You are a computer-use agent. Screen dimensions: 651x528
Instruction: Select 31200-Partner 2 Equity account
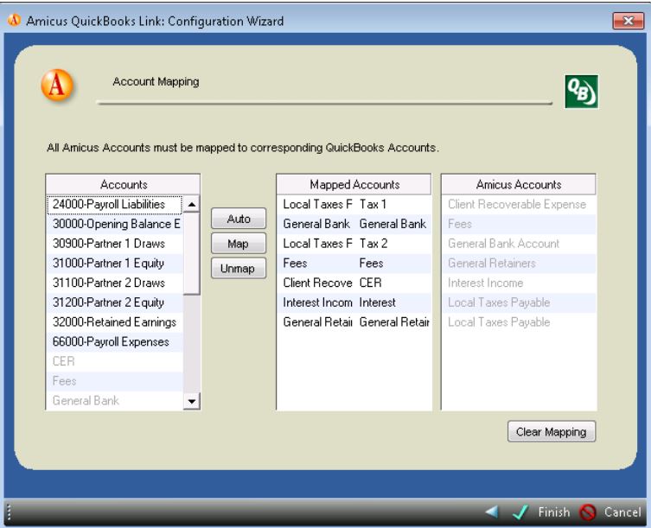pyautogui.click(x=115, y=302)
